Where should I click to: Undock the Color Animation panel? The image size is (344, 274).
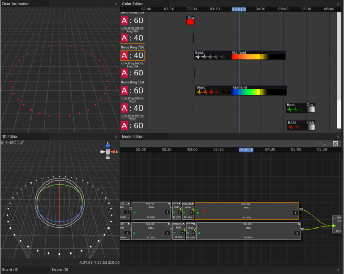(116, 4)
